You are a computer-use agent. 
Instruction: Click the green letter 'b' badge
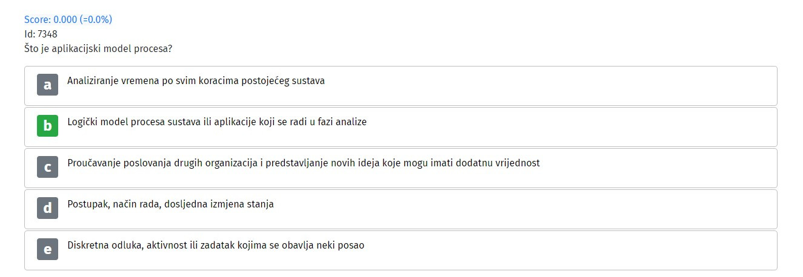click(x=47, y=126)
